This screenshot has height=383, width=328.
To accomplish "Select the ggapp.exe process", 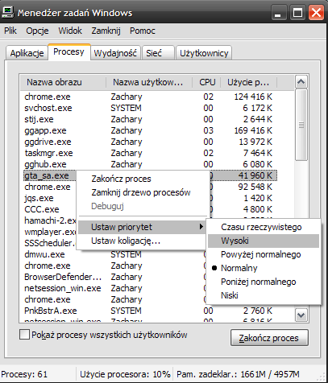I will [150, 130].
